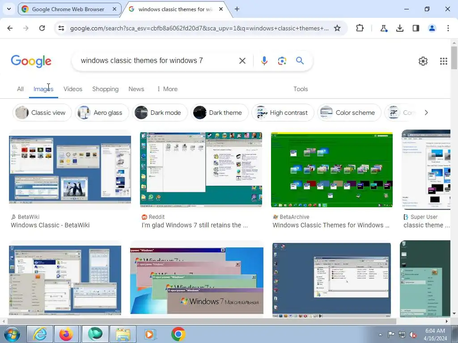Open a new tab with plus button

(237, 9)
